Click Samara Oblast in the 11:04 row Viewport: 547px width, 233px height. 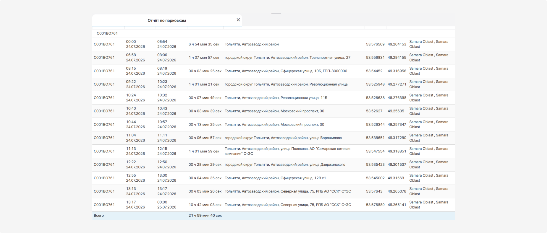429,138
